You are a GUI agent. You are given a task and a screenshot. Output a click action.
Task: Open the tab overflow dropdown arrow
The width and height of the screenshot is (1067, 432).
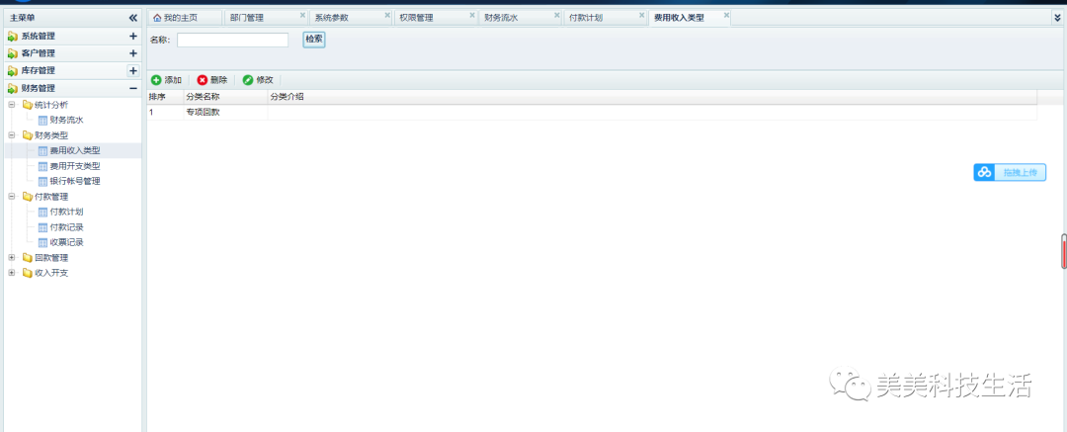coord(1057,19)
